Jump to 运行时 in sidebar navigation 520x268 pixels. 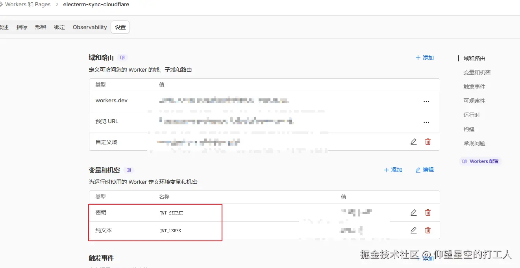point(472,115)
